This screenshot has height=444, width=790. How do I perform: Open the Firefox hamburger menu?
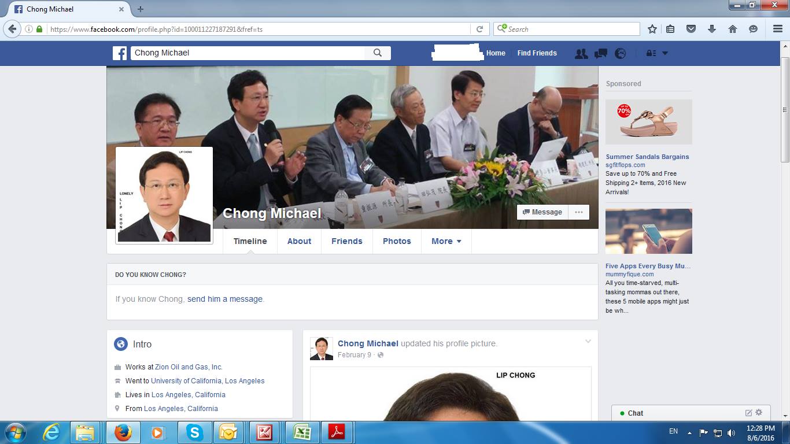click(778, 29)
